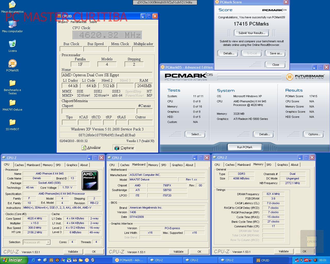The image size is (330, 264).
Task: Open Mainboard tab in left CPU-Z window
Action: 34,165
